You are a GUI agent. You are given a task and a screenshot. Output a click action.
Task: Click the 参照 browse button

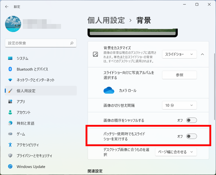coord(180,75)
